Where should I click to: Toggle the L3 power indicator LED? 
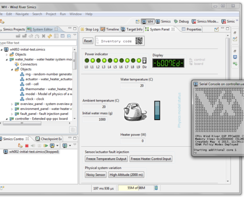[104, 61]
